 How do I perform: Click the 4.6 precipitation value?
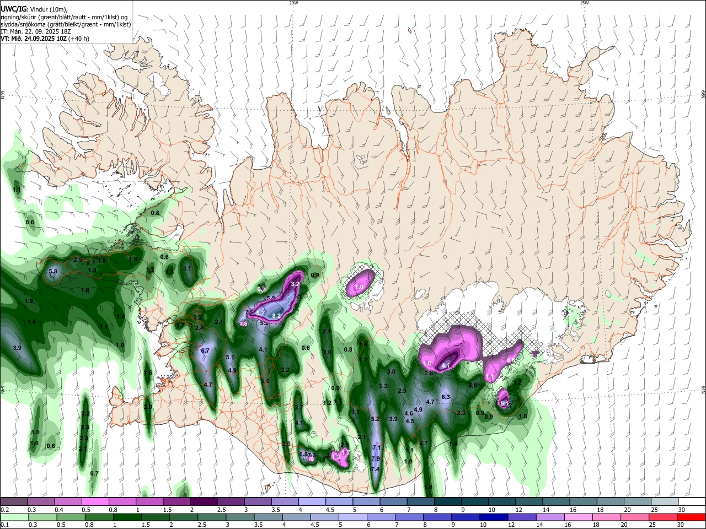coord(409,413)
